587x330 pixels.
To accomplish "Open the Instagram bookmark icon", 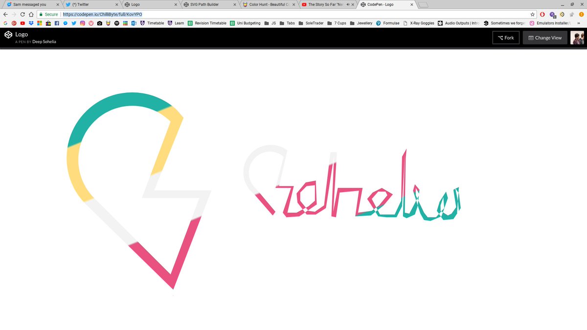I will click(x=82, y=23).
